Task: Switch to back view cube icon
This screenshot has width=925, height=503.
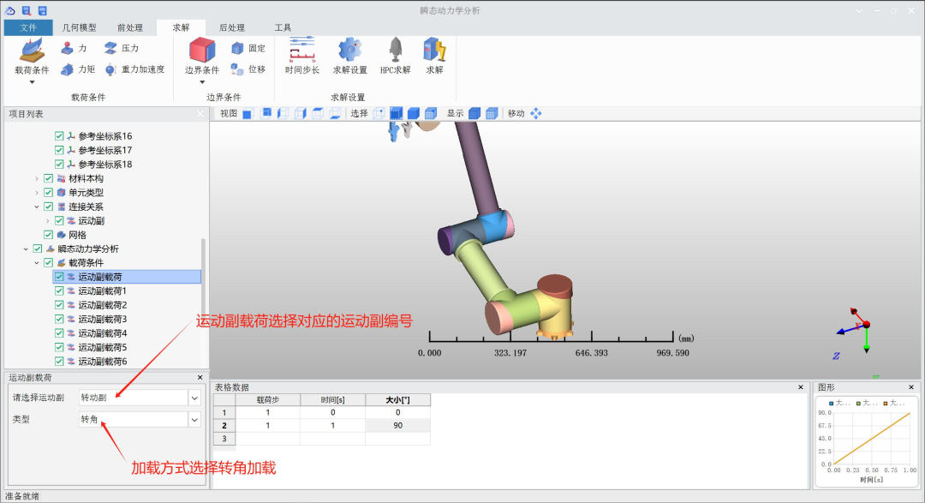Action: tap(266, 113)
